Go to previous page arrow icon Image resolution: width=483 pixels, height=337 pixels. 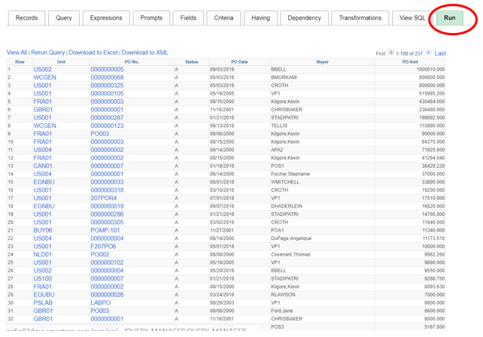pyautogui.click(x=391, y=53)
